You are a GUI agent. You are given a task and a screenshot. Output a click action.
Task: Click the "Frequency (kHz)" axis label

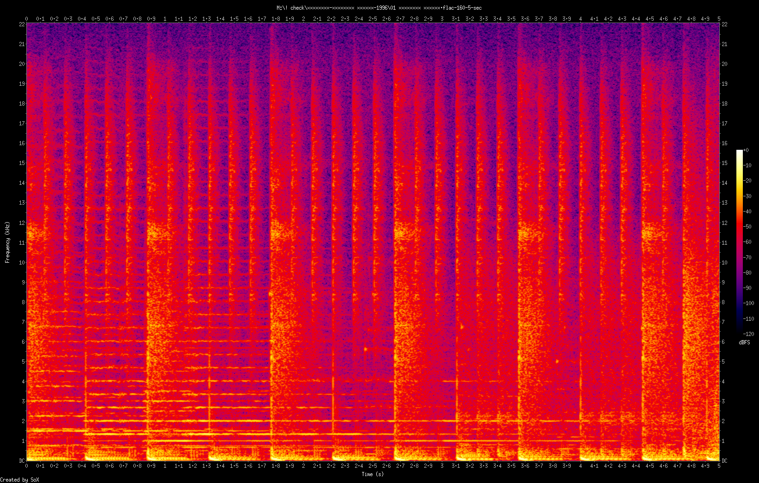click(x=7, y=242)
